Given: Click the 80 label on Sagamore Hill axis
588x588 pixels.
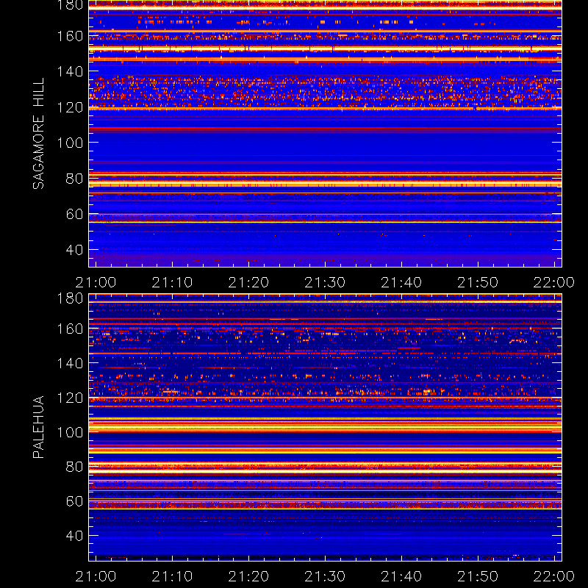Looking at the screenshot, I should 74,178.
